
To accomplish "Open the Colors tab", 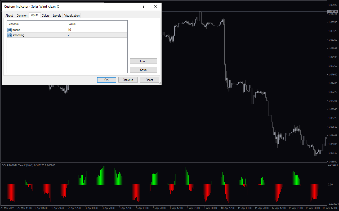I will [46, 16].
